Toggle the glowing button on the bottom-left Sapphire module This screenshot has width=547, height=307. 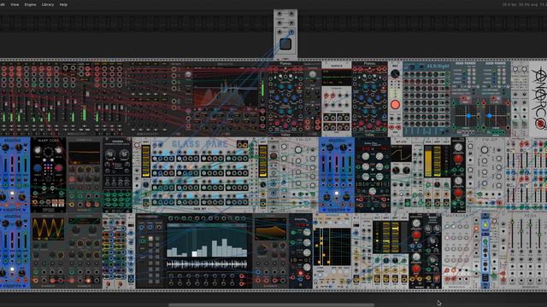tap(12, 269)
